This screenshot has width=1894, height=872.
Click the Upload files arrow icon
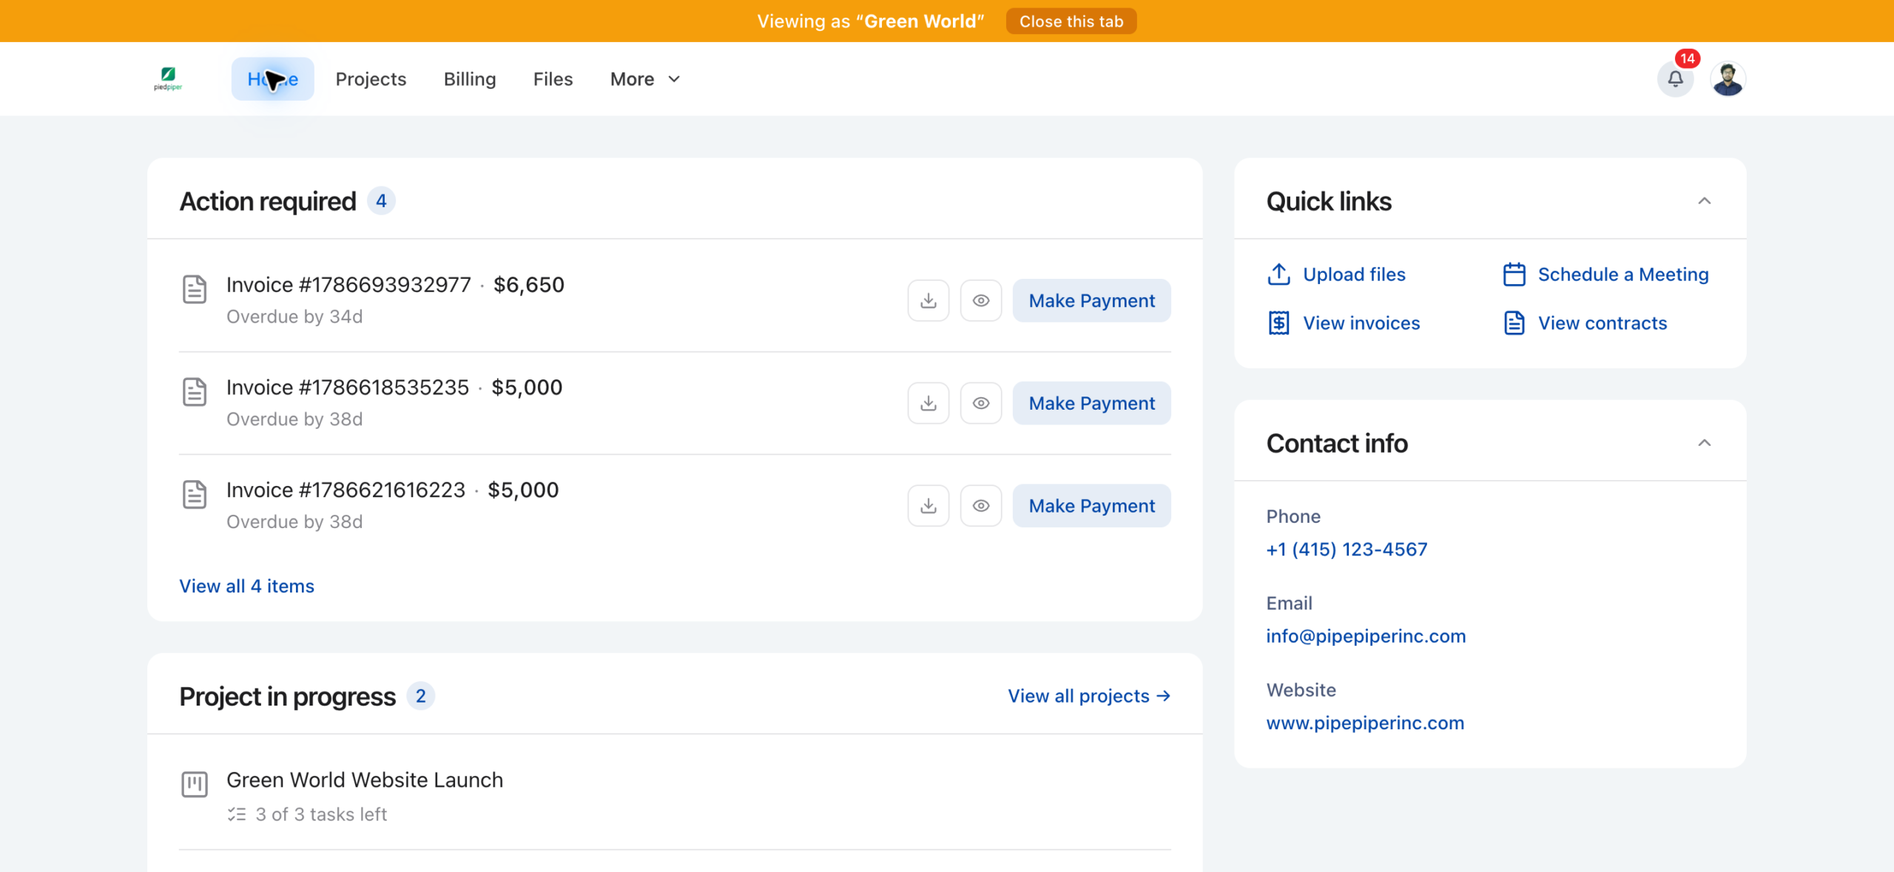pyautogui.click(x=1278, y=274)
